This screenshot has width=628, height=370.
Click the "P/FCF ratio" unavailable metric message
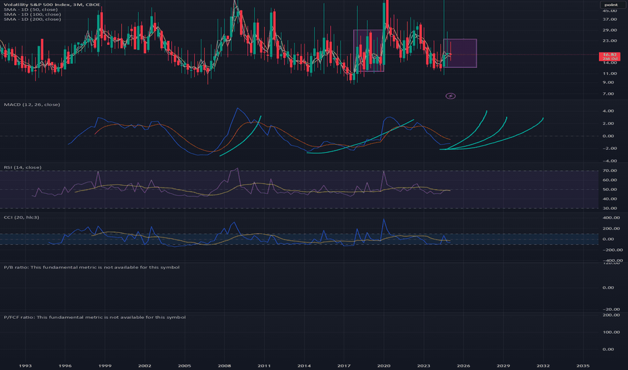tap(94, 318)
